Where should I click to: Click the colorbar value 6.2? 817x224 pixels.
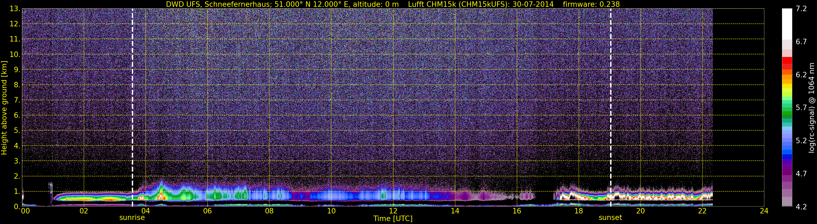tap(801, 75)
